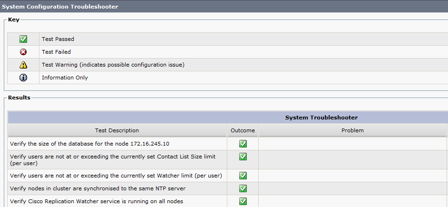This screenshot has height=207, width=448.
Task: Select the Test Warning description text
Action: tap(113, 65)
